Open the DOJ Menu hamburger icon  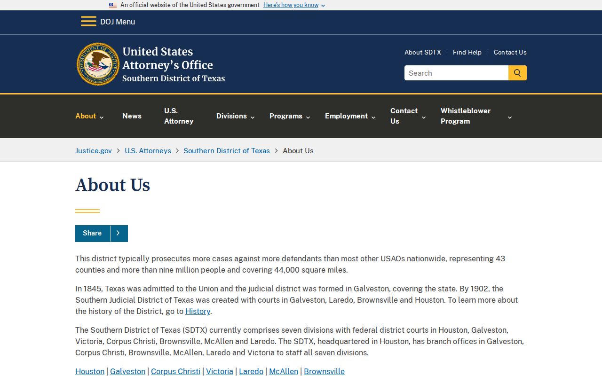[x=88, y=22]
